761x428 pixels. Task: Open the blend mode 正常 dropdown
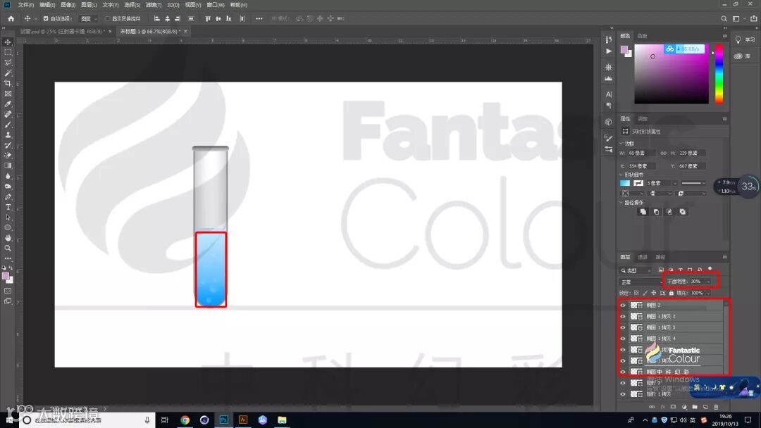(640, 282)
